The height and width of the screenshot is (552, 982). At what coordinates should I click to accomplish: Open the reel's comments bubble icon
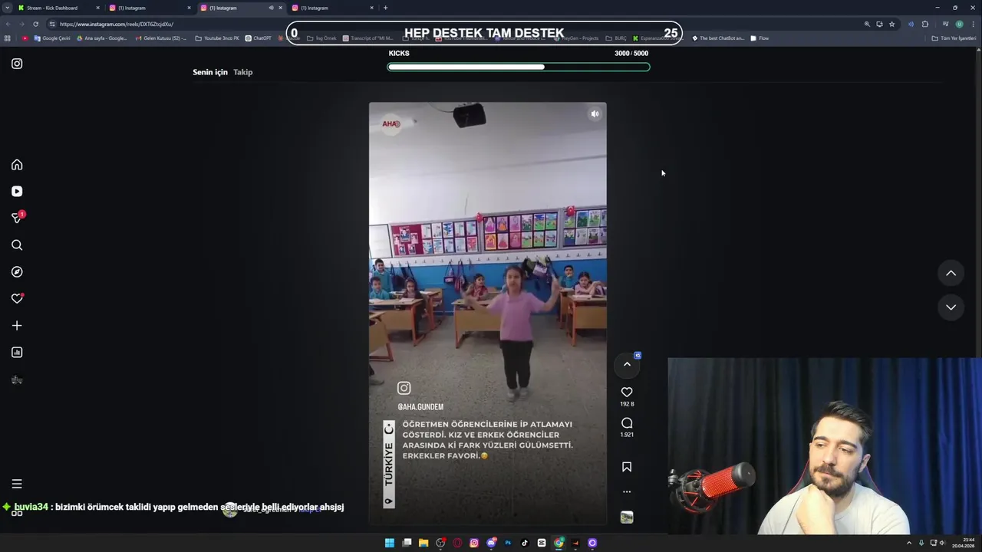tap(627, 423)
